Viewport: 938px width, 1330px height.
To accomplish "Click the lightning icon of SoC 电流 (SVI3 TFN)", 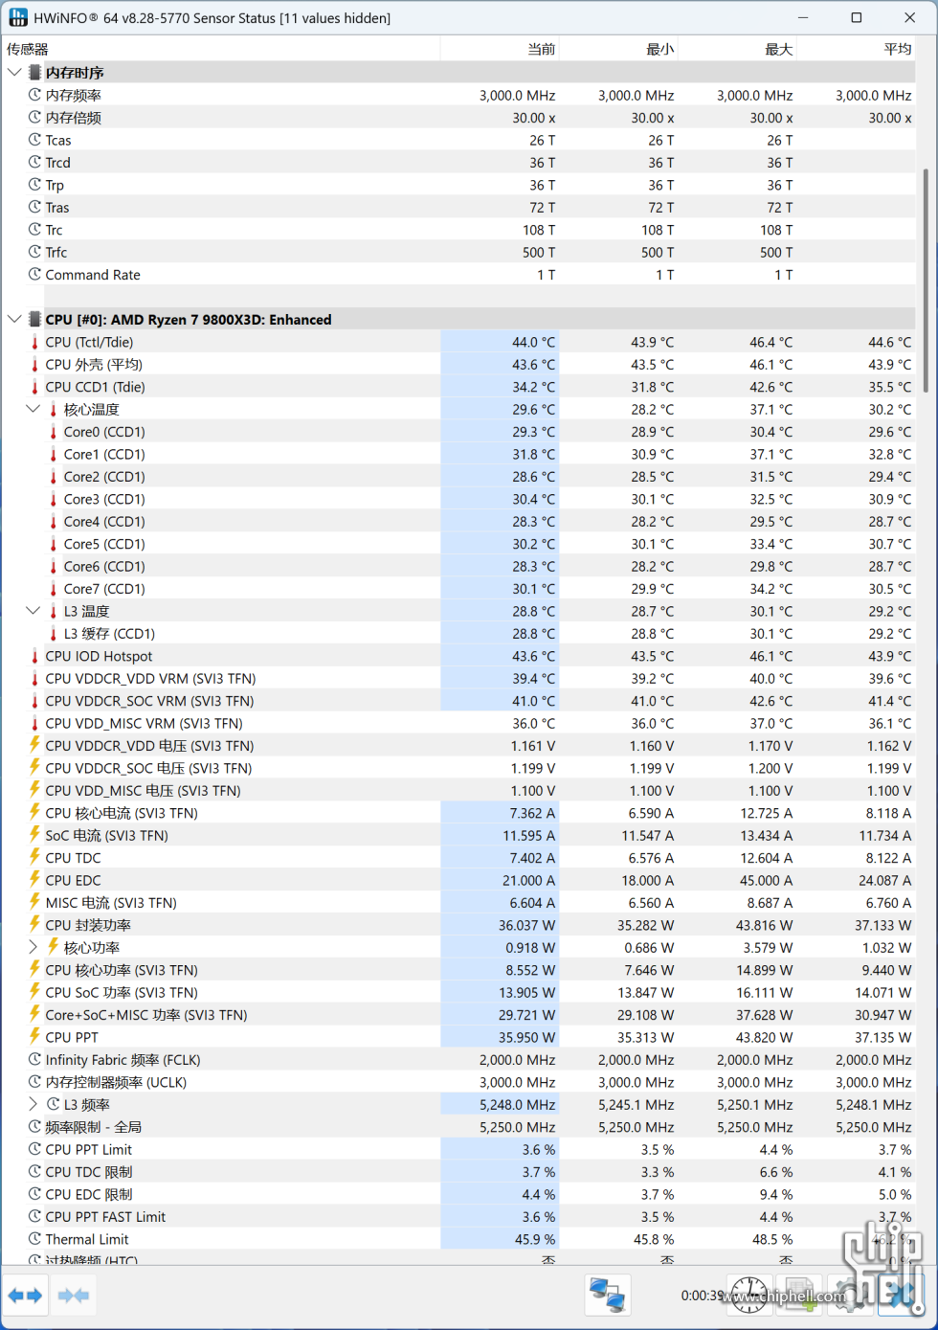I will click(34, 835).
